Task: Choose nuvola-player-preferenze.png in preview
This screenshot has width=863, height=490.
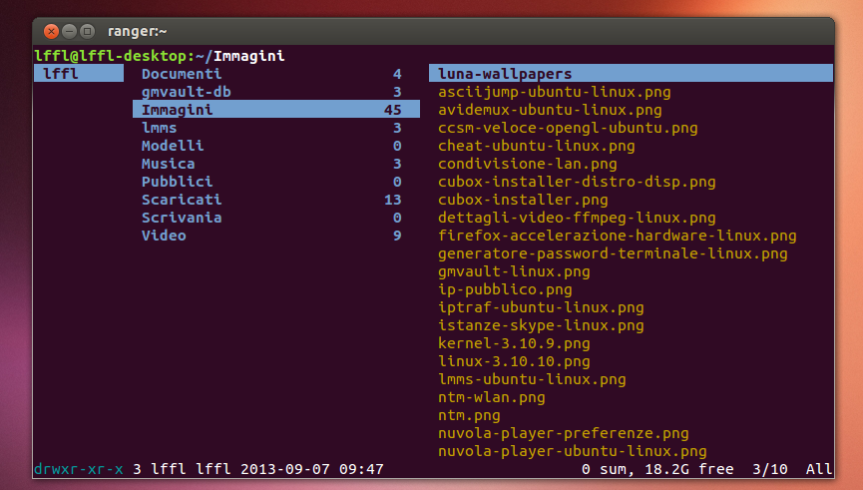Action: click(563, 433)
